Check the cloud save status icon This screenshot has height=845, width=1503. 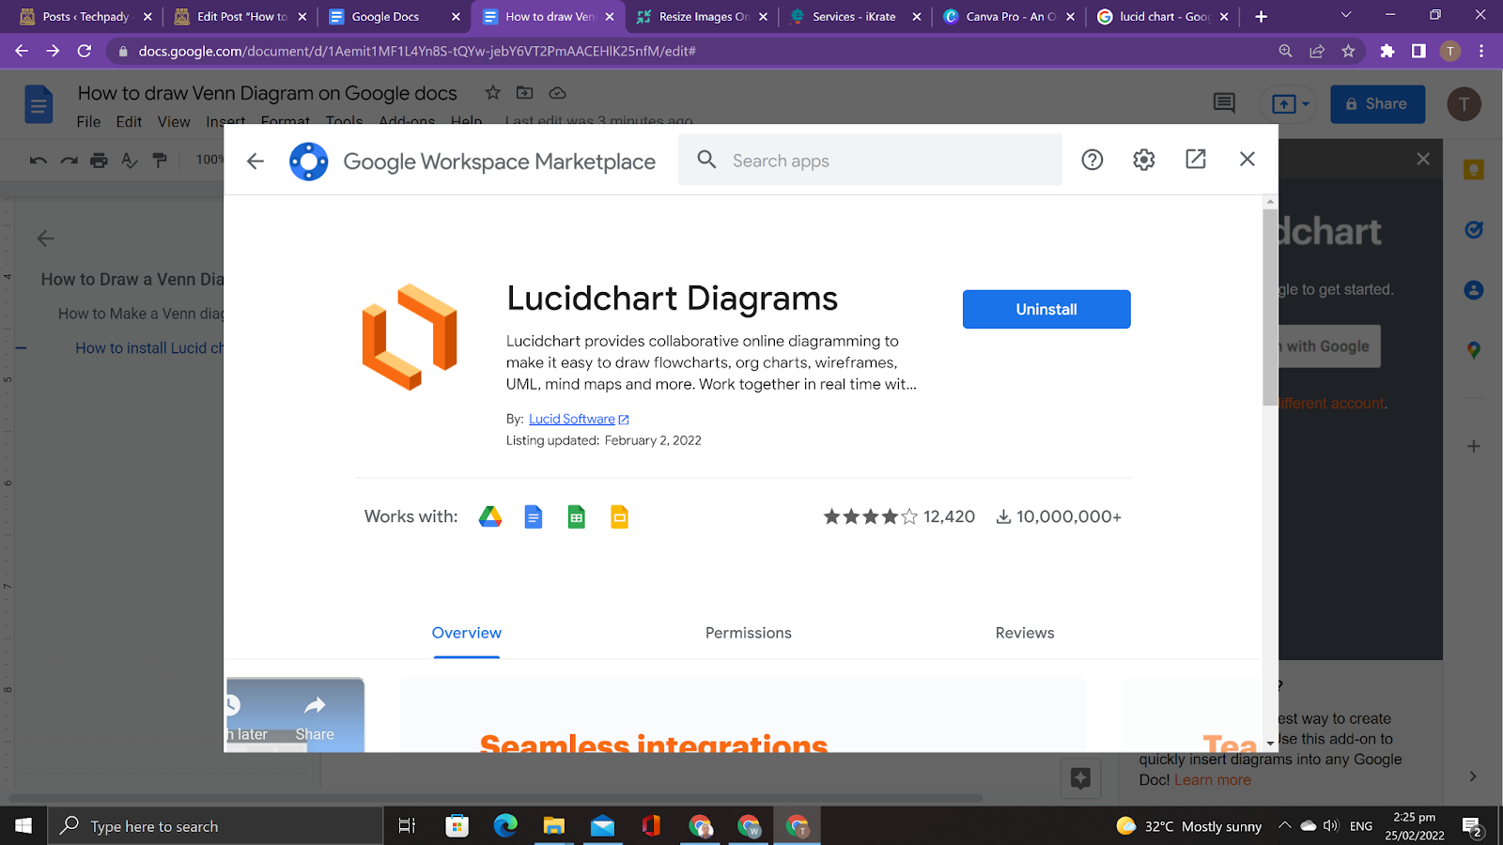557,92
